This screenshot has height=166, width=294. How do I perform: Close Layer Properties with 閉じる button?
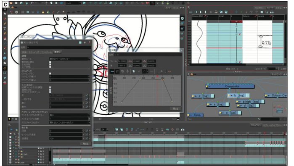click(x=85, y=144)
